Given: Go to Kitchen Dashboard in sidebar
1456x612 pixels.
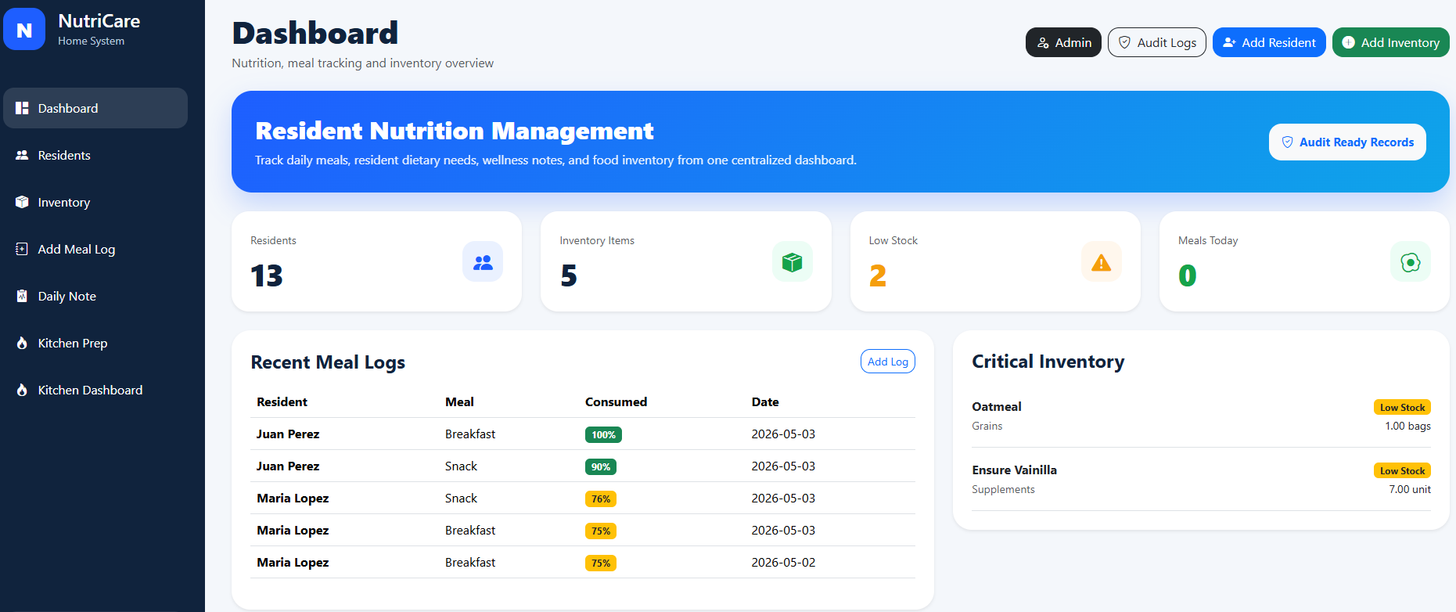Looking at the screenshot, I should (95, 390).
